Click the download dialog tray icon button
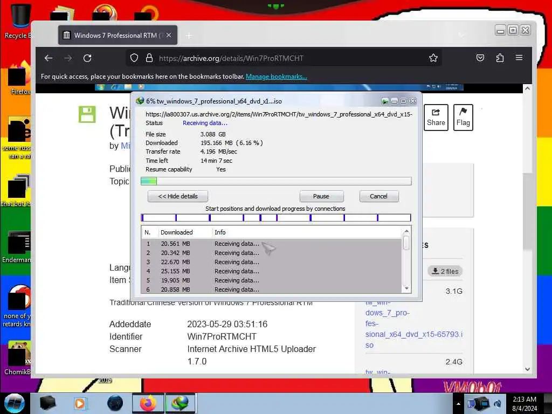This screenshot has width=552, height=414. coord(385,101)
